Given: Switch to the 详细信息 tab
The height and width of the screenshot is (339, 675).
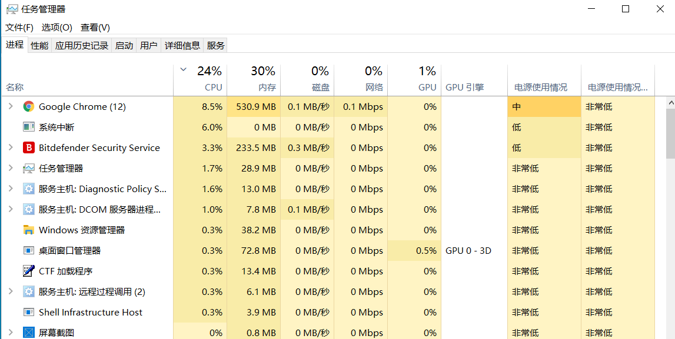Looking at the screenshot, I should (x=182, y=45).
